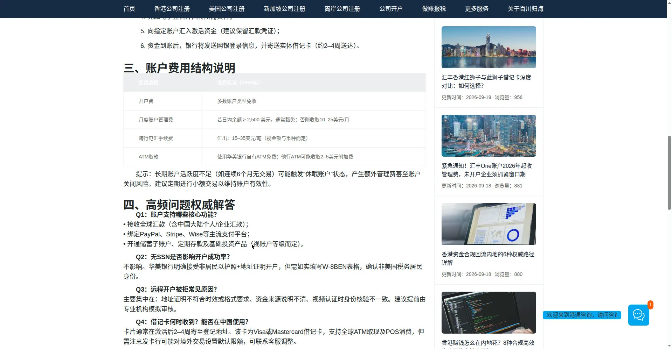This screenshot has height=349, width=672.
Task: Click step 6 about 资金到账后 bank login info
Action: 251,46
